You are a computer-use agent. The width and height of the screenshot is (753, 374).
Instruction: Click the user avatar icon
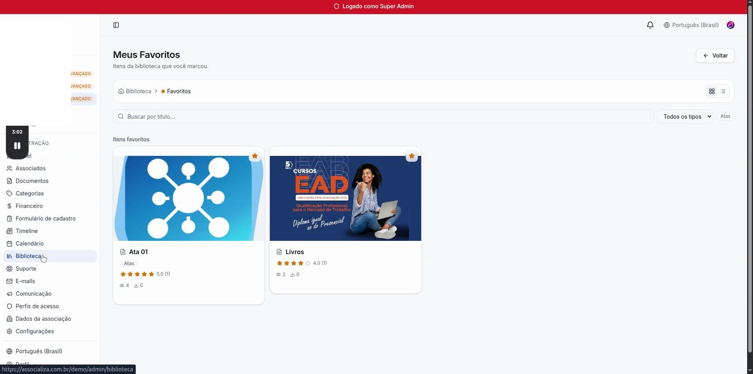pos(730,25)
